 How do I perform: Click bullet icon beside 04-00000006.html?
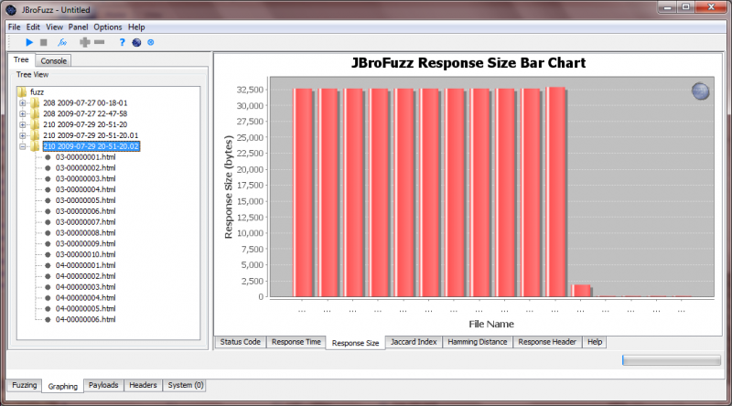(48, 320)
